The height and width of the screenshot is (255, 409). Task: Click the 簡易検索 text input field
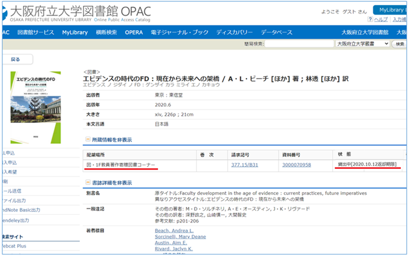[x=299, y=44]
